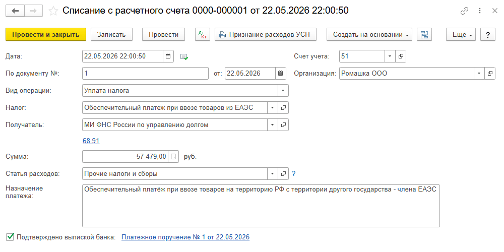The image size is (504, 252).
Task: Click Провести и закрыть button
Action: pyautogui.click(x=46, y=34)
